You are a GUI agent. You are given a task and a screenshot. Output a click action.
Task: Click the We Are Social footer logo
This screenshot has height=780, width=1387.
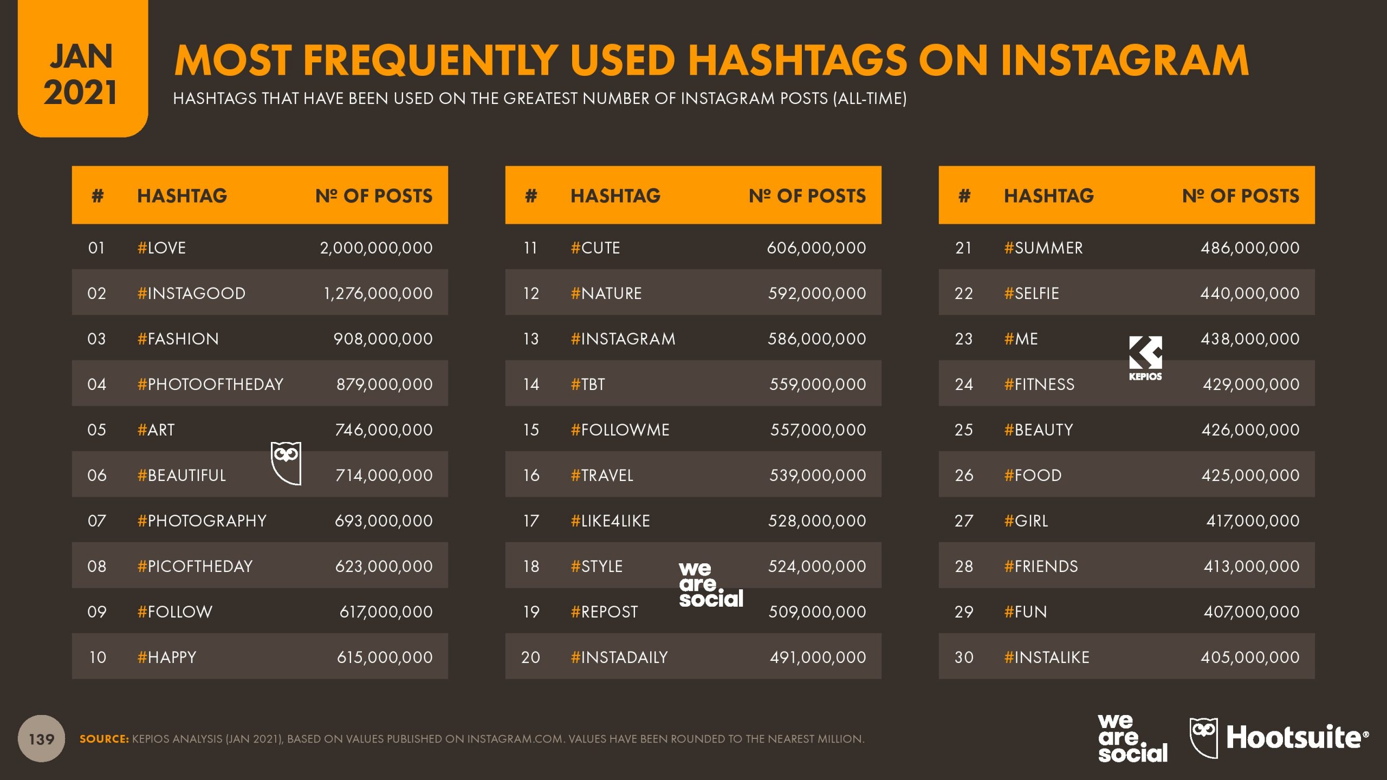pos(1132,738)
